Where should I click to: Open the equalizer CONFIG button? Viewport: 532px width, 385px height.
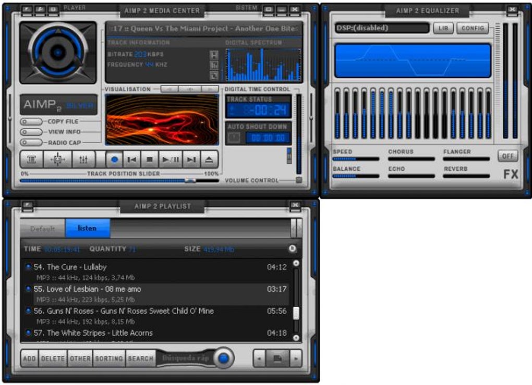pyautogui.click(x=473, y=28)
